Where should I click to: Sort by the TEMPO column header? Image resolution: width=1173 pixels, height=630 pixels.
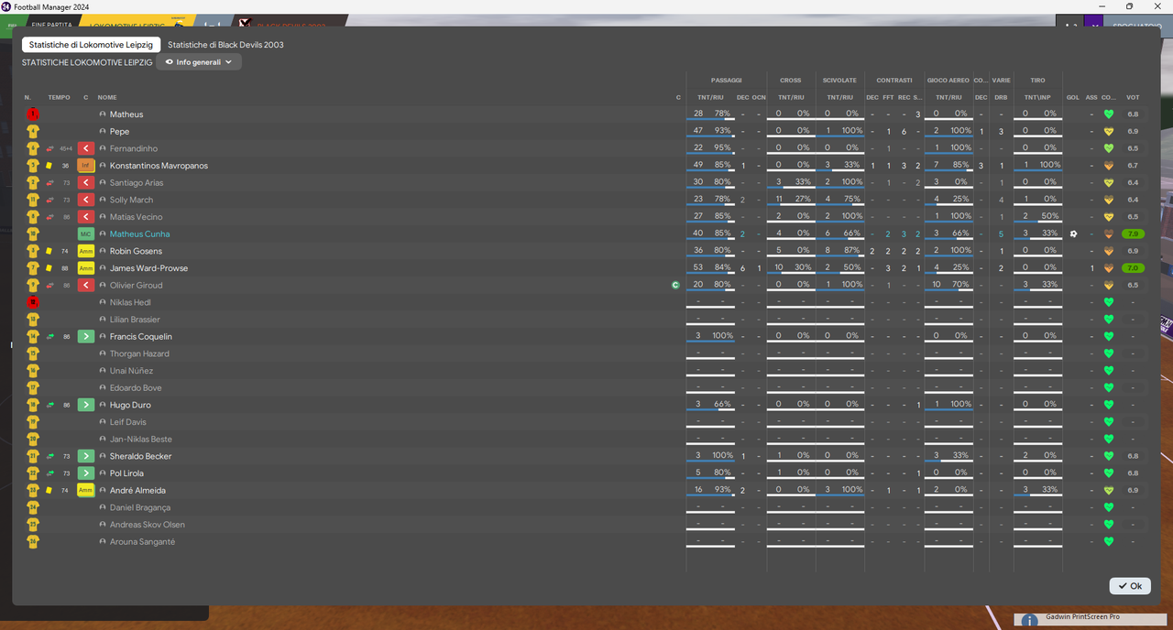click(x=59, y=97)
